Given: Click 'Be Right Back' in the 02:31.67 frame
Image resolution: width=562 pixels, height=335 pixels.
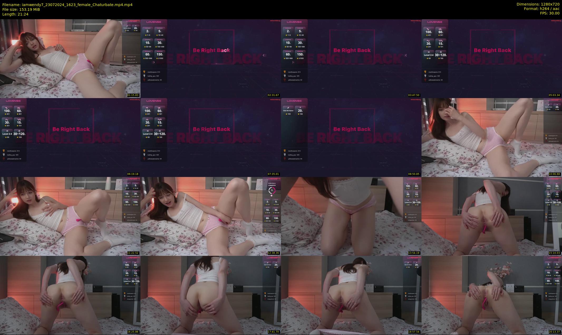Looking at the screenshot, I should click(x=211, y=50).
